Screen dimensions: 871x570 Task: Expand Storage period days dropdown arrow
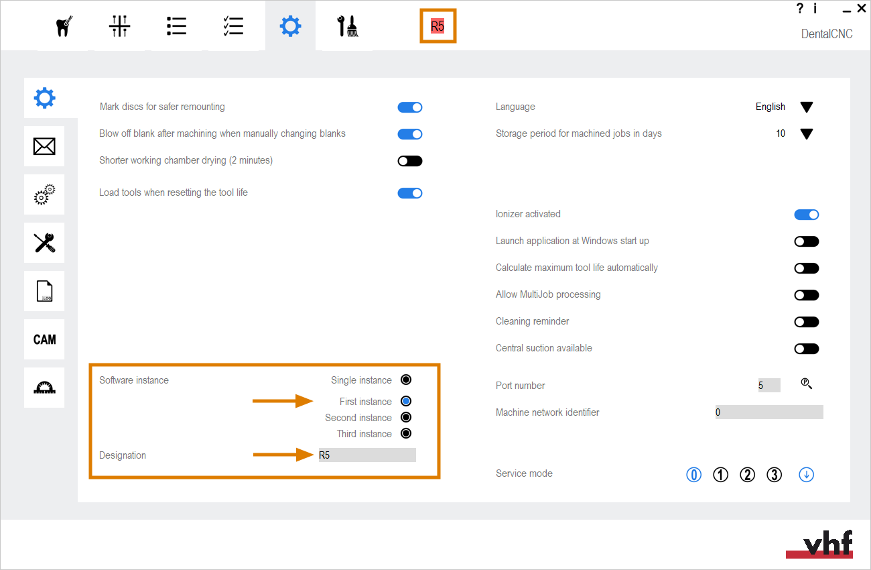(x=807, y=134)
